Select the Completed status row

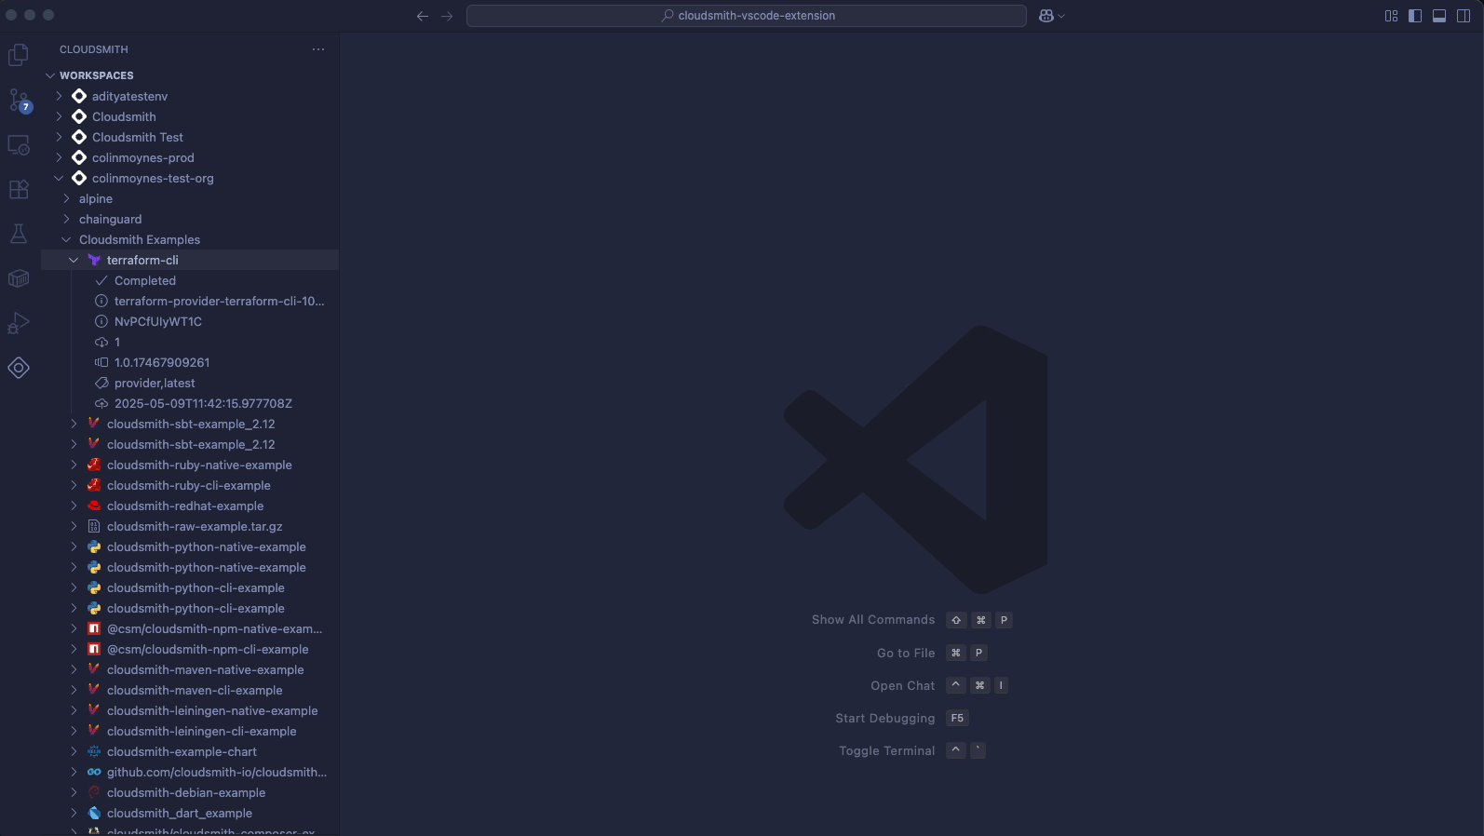[190, 280]
